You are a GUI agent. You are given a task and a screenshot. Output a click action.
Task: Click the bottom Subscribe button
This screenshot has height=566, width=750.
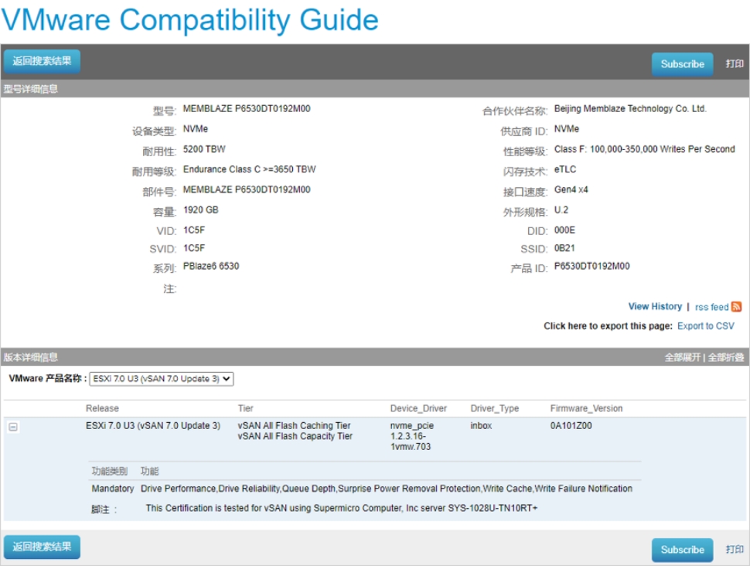coord(682,550)
